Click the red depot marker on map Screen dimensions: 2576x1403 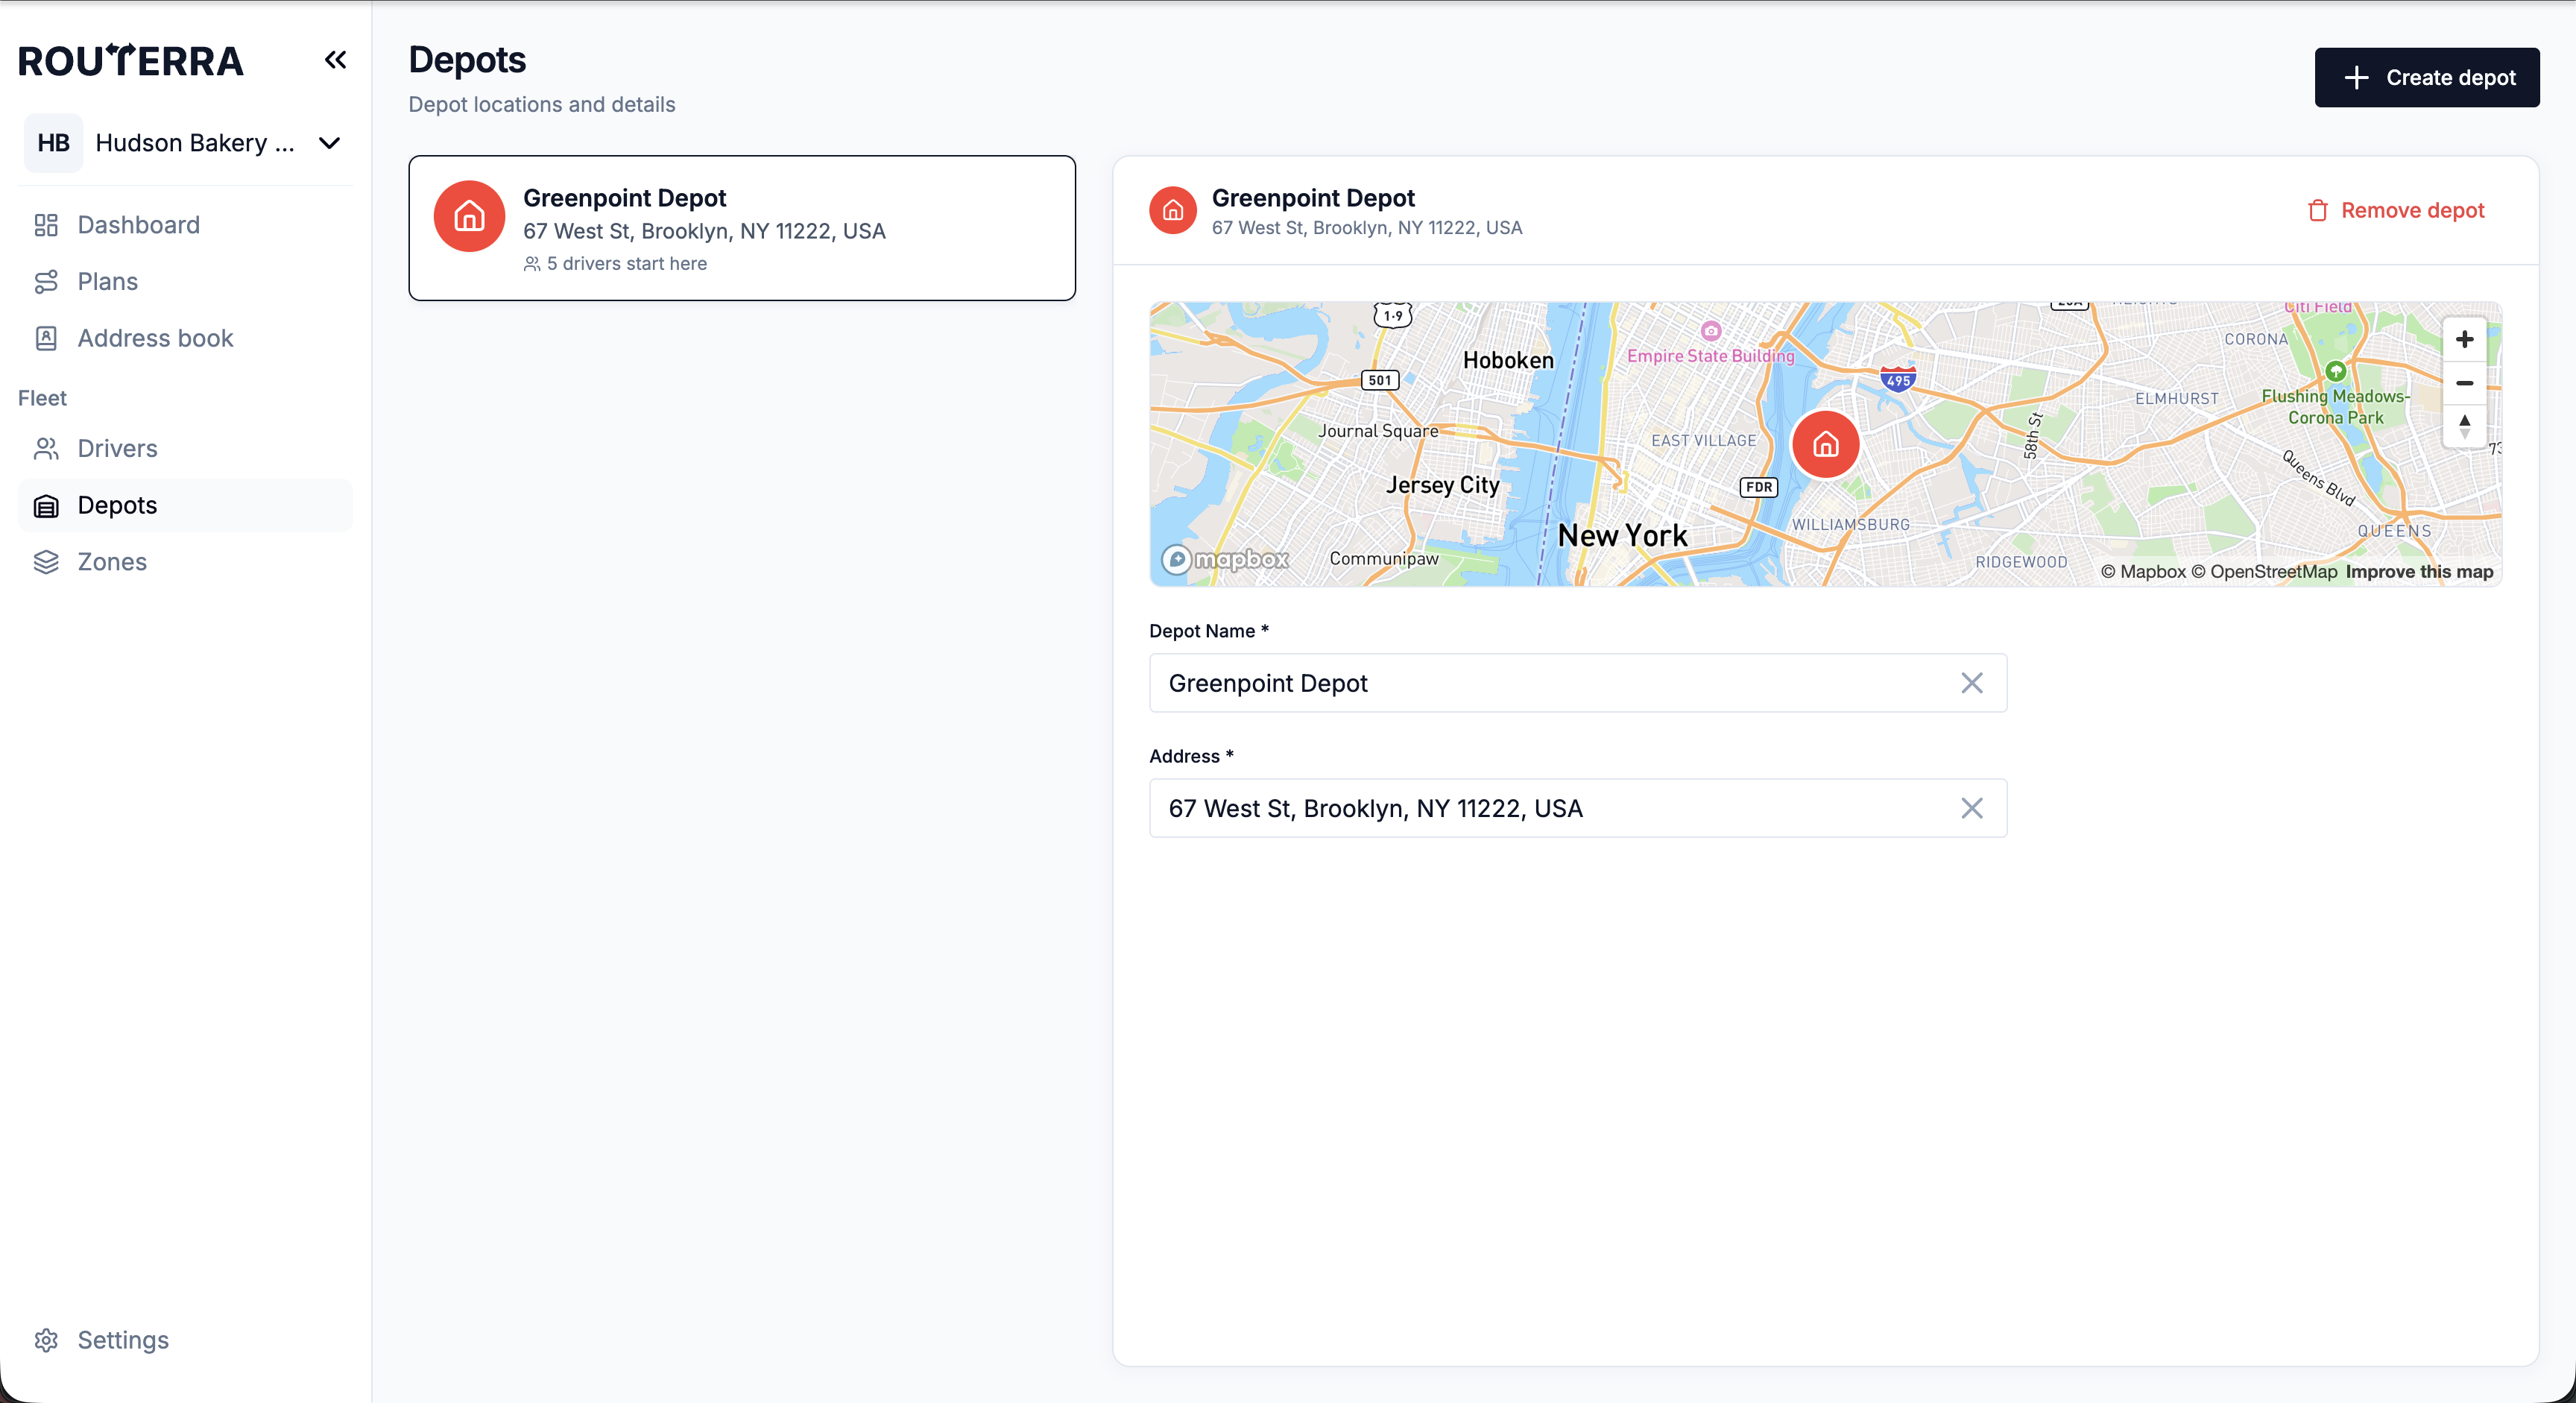click(1825, 444)
